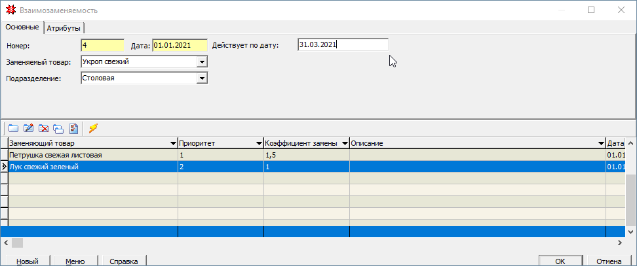Image resolution: width=637 pixels, height=266 pixels.
Task: Click the copy record icon
Action: tap(58, 128)
